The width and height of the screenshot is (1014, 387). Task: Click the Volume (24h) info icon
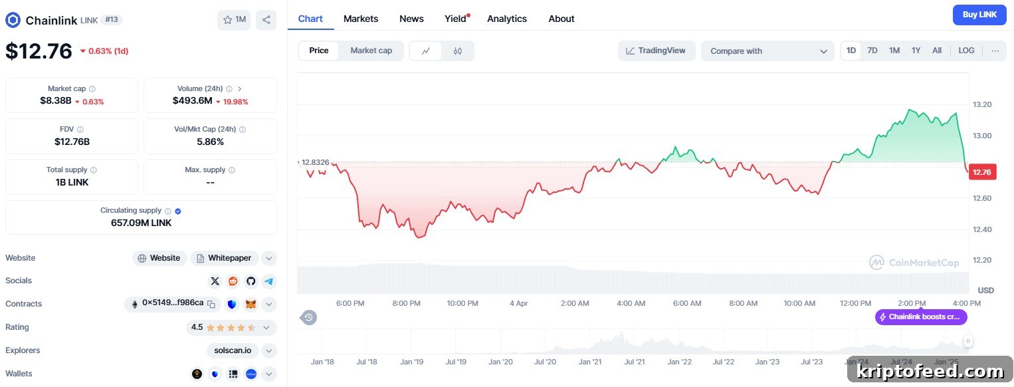(229, 89)
